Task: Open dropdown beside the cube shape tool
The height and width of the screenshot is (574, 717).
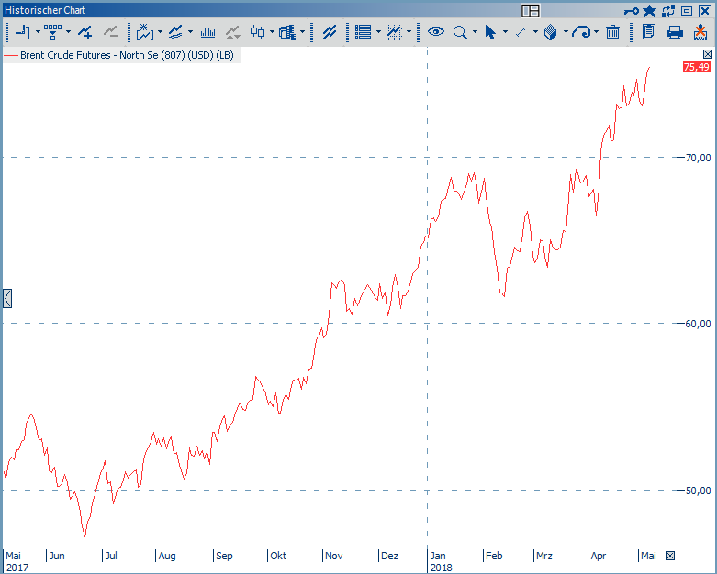Action: [x=566, y=32]
